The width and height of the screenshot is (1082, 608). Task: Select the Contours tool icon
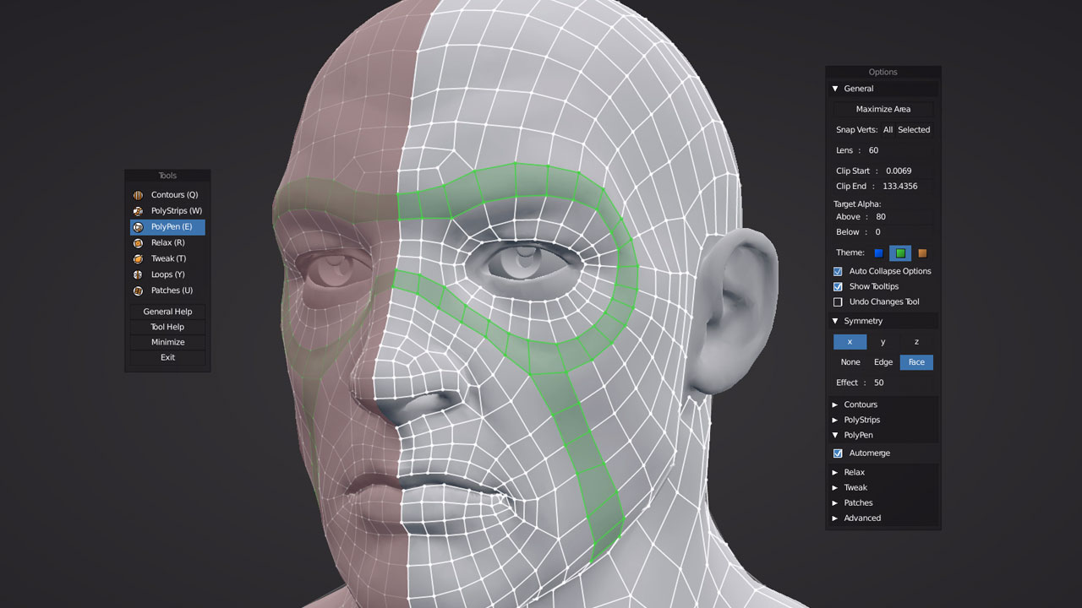click(x=138, y=194)
